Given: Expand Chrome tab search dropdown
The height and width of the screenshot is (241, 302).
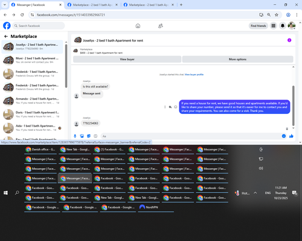Looking at the screenshot, I should coord(5,5).
